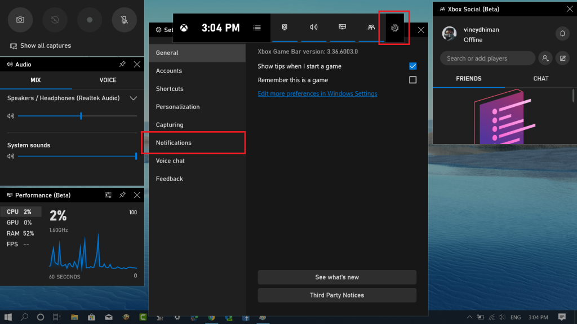Screen dimensions: 577x324
Task: Open the Voice chat settings section
Action: [x=197, y=161]
